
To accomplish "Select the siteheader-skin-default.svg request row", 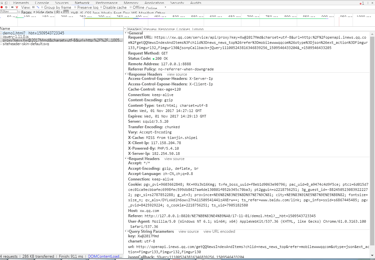I will click(61, 44).
